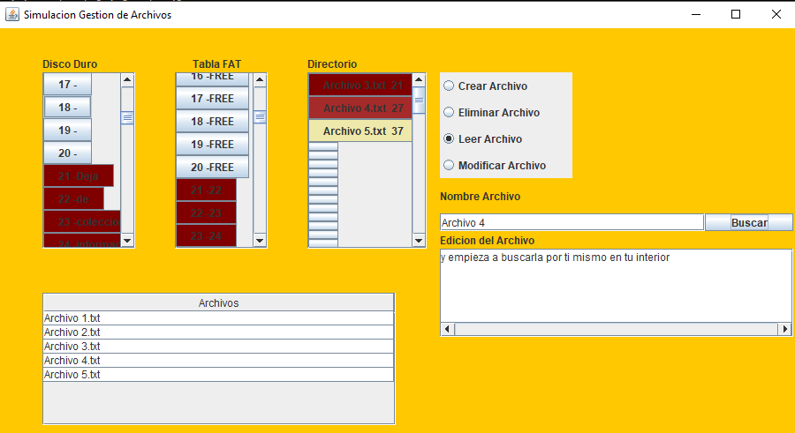Click the Directorio scrollbar thumb
This screenshot has height=433, width=795.
pyautogui.click(x=419, y=100)
